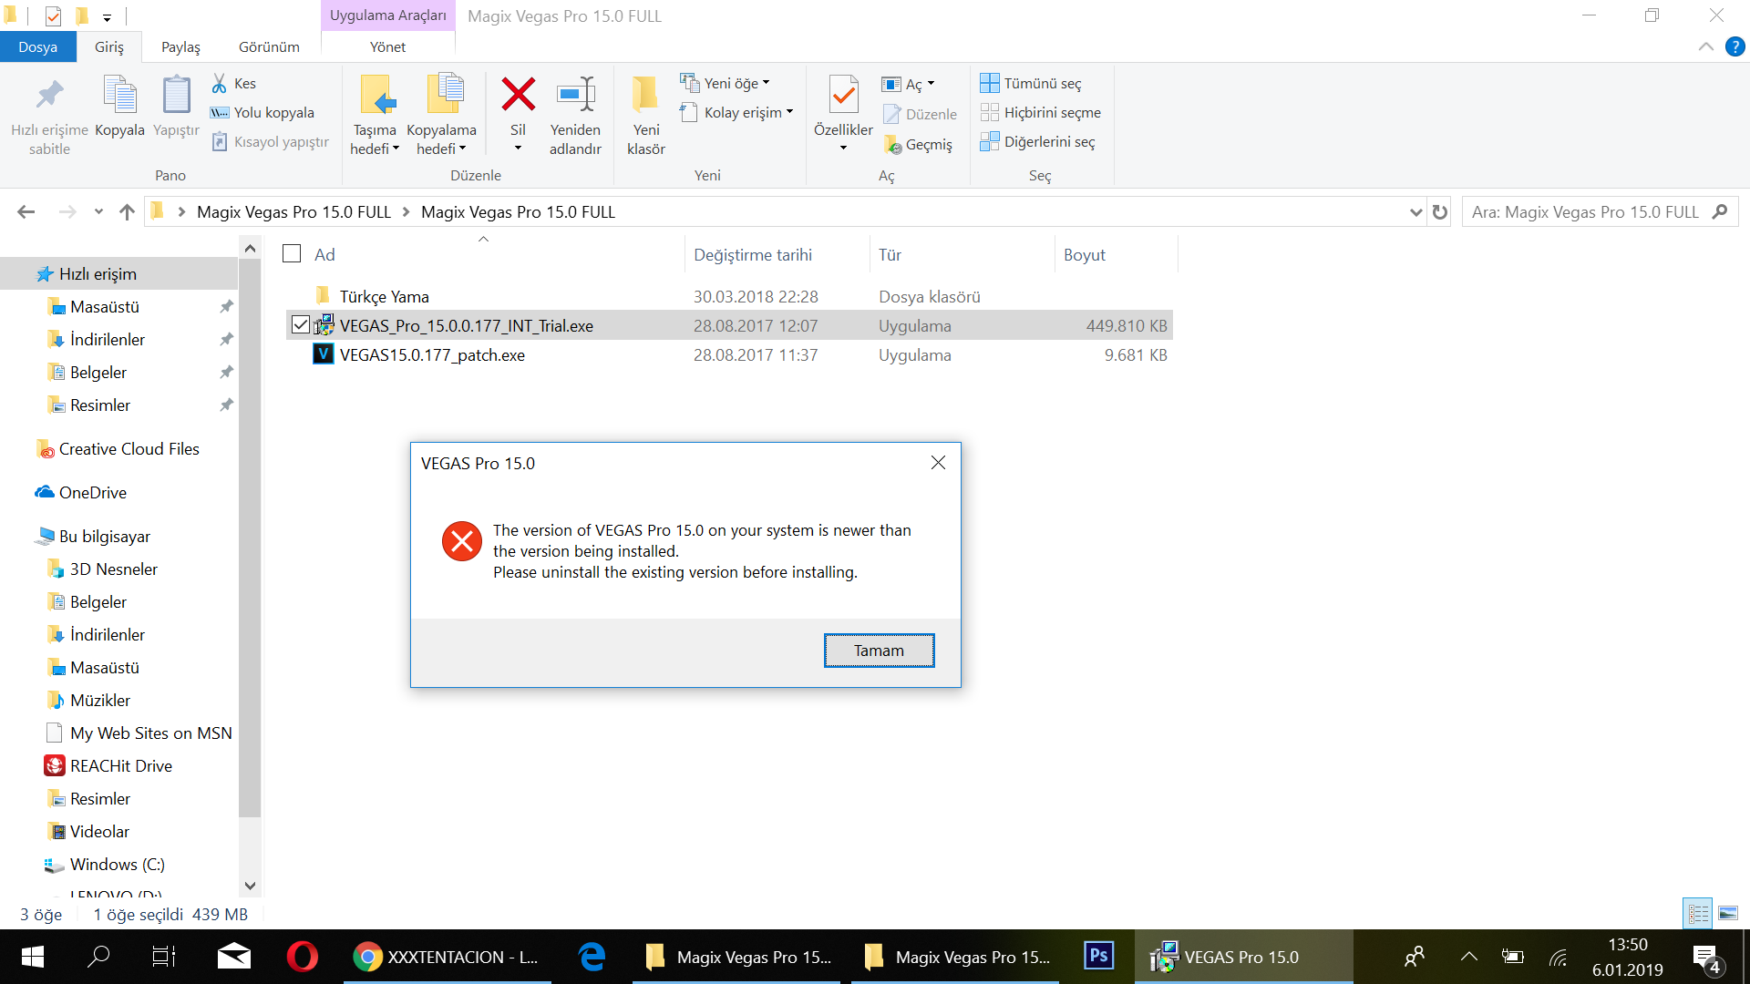Open Microsoft Edge from the taskbar
Screen dimensions: 1750x984
592,957
